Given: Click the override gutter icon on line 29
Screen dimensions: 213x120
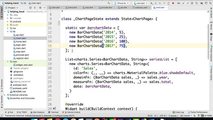Looking at the screenshot, I should (x=54, y=109).
